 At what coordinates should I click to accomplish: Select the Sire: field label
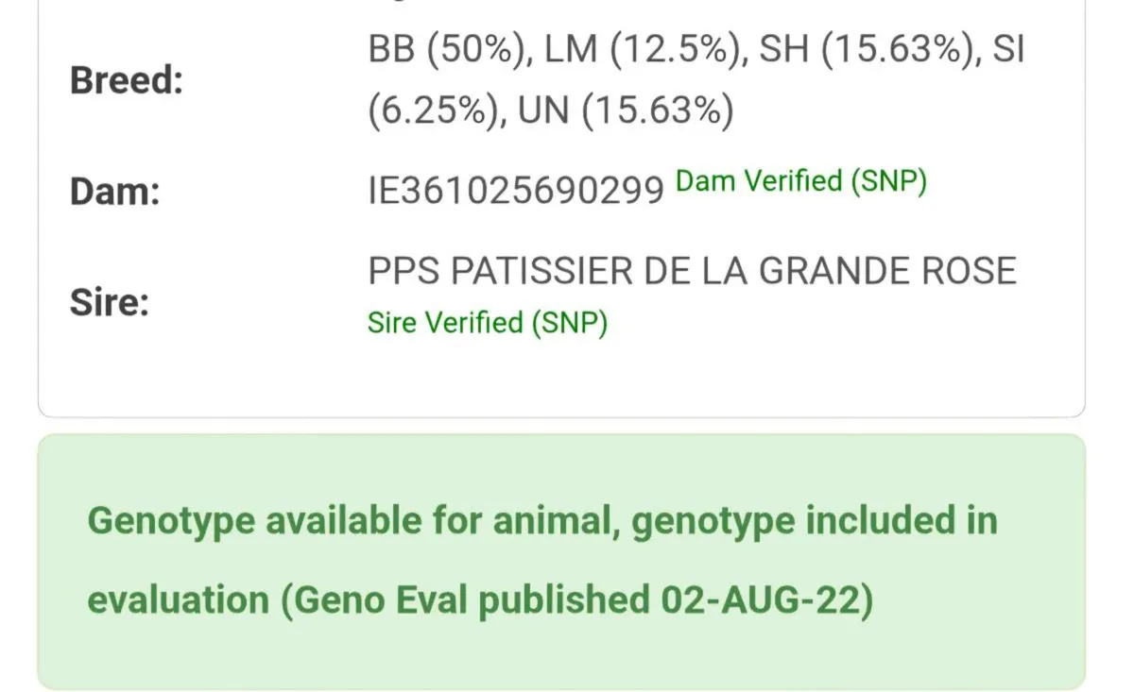[110, 302]
